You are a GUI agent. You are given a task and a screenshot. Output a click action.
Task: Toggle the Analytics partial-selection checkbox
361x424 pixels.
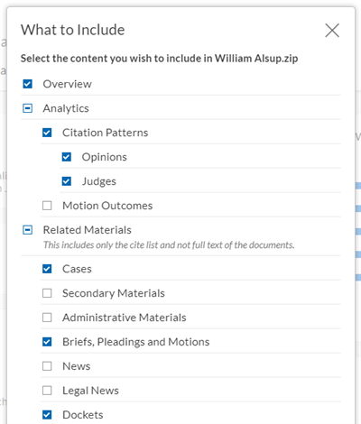(x=27, y=108)
